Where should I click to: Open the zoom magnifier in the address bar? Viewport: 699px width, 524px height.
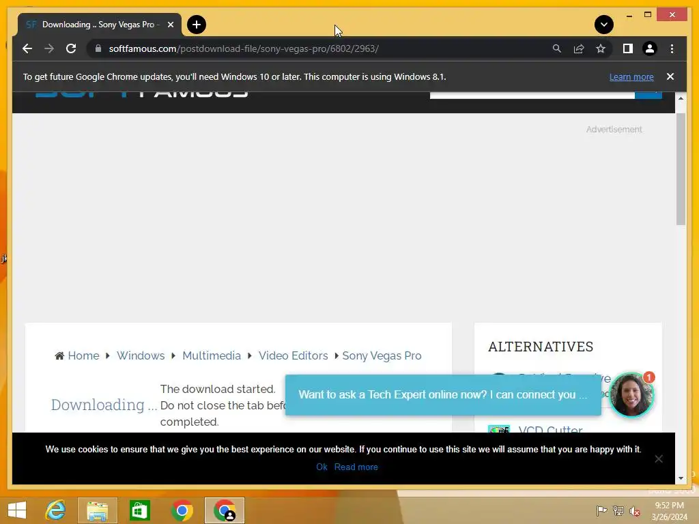pos(557,48)
